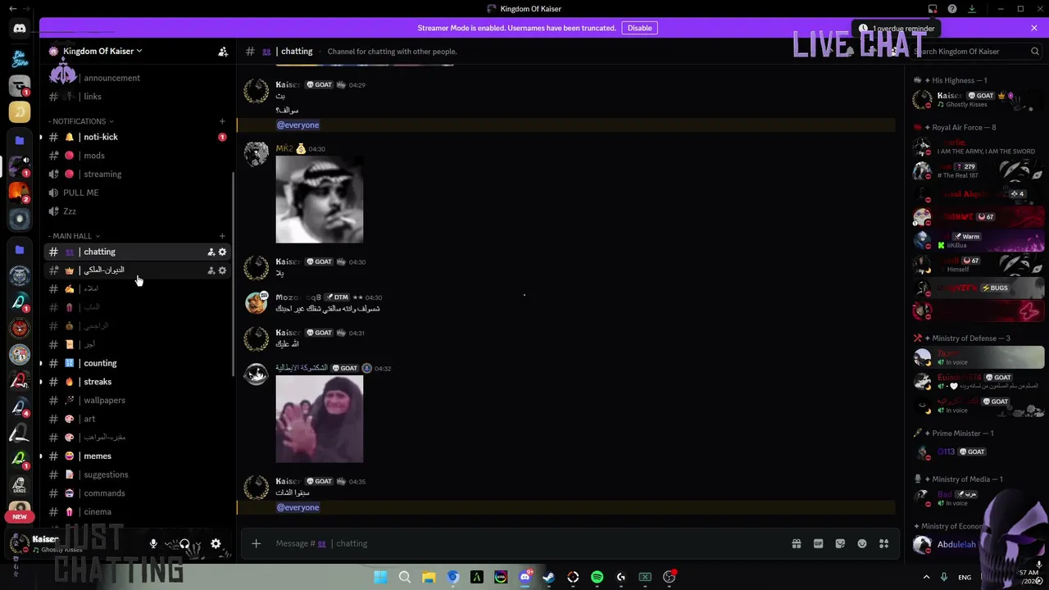
Task: Open the noti-kick channel
Action: [136, 137]
